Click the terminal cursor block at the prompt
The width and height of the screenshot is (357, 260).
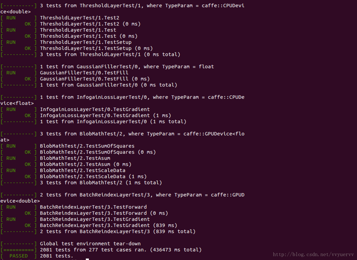(x=87, y=259)
